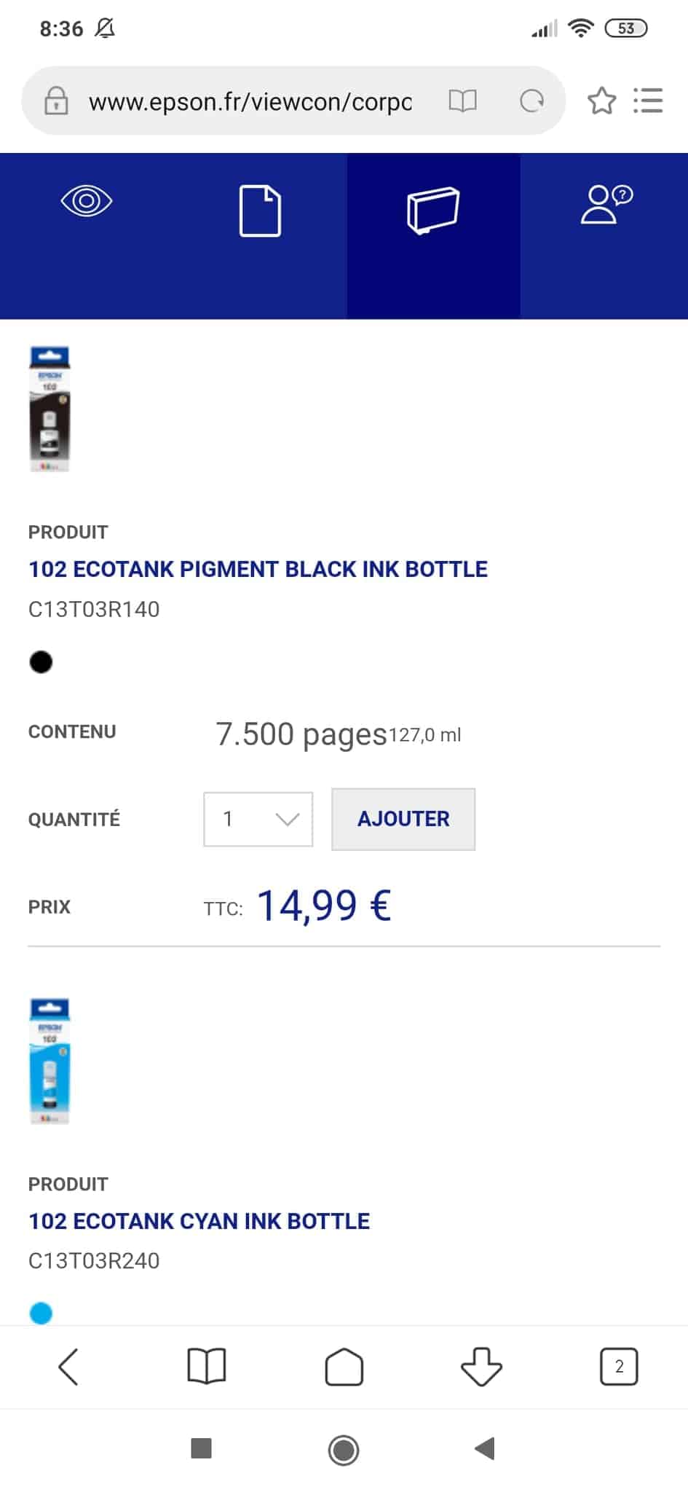The height and width of the screenshot is (1492, 688).
Task: Tap the eye icon tab in Epson header
Action: 87,201
